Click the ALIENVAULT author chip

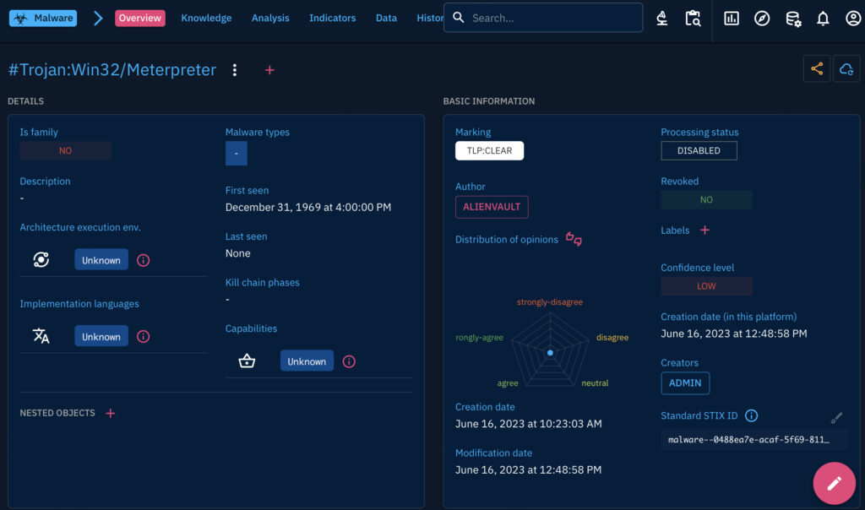coord(492,207)
